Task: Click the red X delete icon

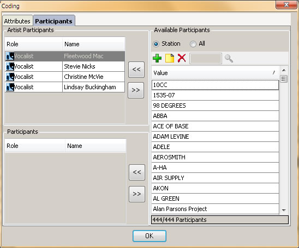Action: (x=182, y=58)
